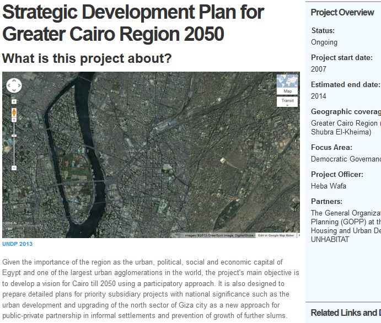Click the Heba Wafa project officer name
Screen dimensions: 381x323
329,186
